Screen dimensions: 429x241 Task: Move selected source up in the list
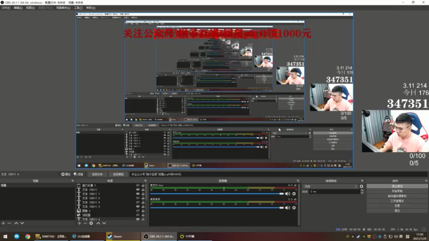(x=98, y=223)
